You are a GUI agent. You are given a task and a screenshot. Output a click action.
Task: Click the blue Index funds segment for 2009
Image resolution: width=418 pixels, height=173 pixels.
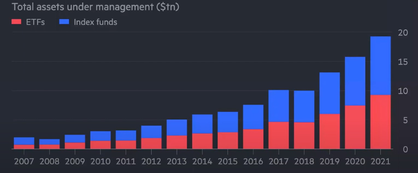75,139
